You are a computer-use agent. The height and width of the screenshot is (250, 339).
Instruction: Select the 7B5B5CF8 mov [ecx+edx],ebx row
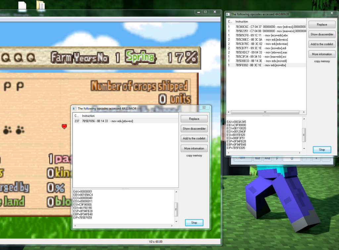[266, 35]
